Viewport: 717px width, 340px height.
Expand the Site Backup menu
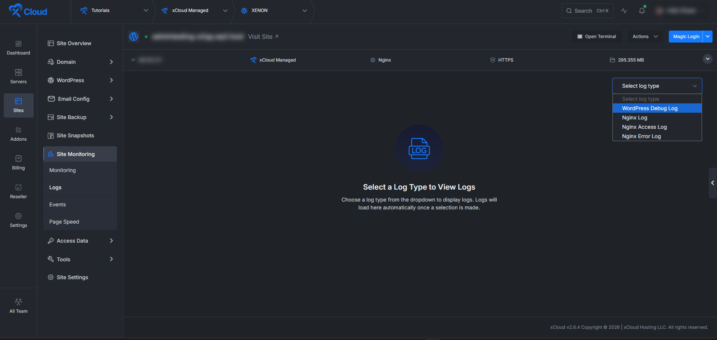coord(80,117)
